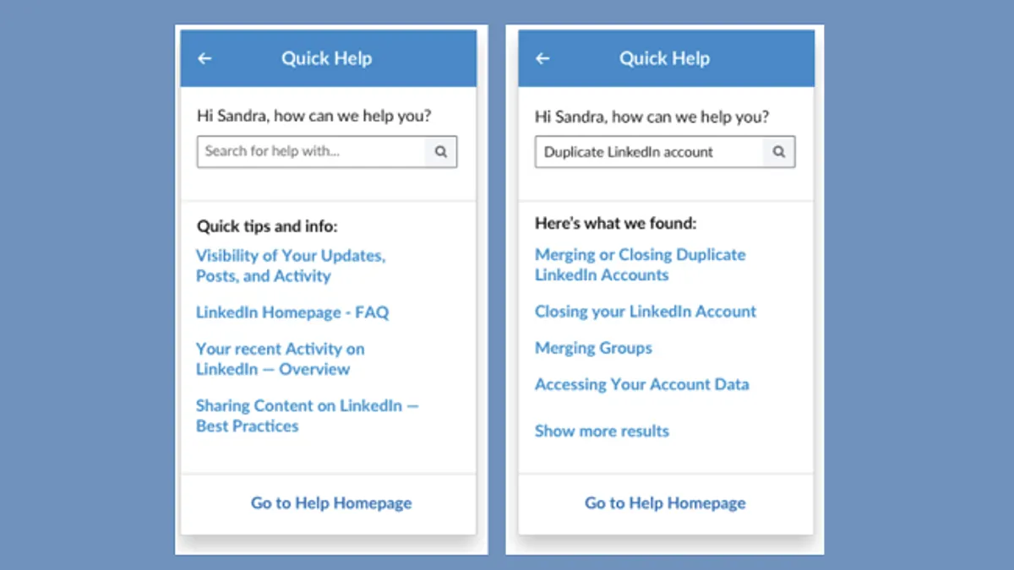Click back arrow in left Quick Help panel
Image resolution: width=1014 pixels, height=570 pixels.
[x=204, y=58]
